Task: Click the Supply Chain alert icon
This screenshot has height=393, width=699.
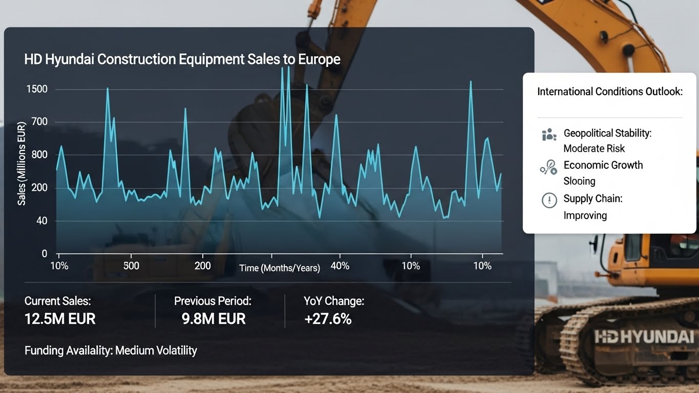Action: coord(549,200)
